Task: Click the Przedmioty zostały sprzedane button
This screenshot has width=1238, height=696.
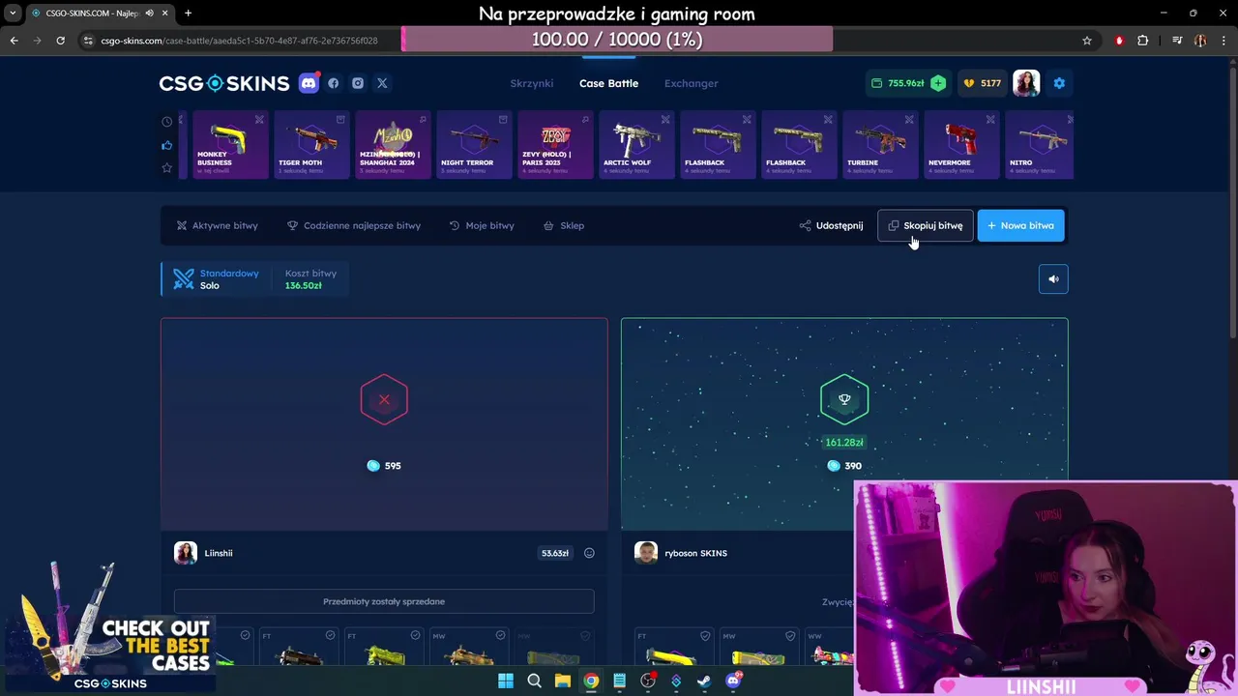Action: [384, 601]
